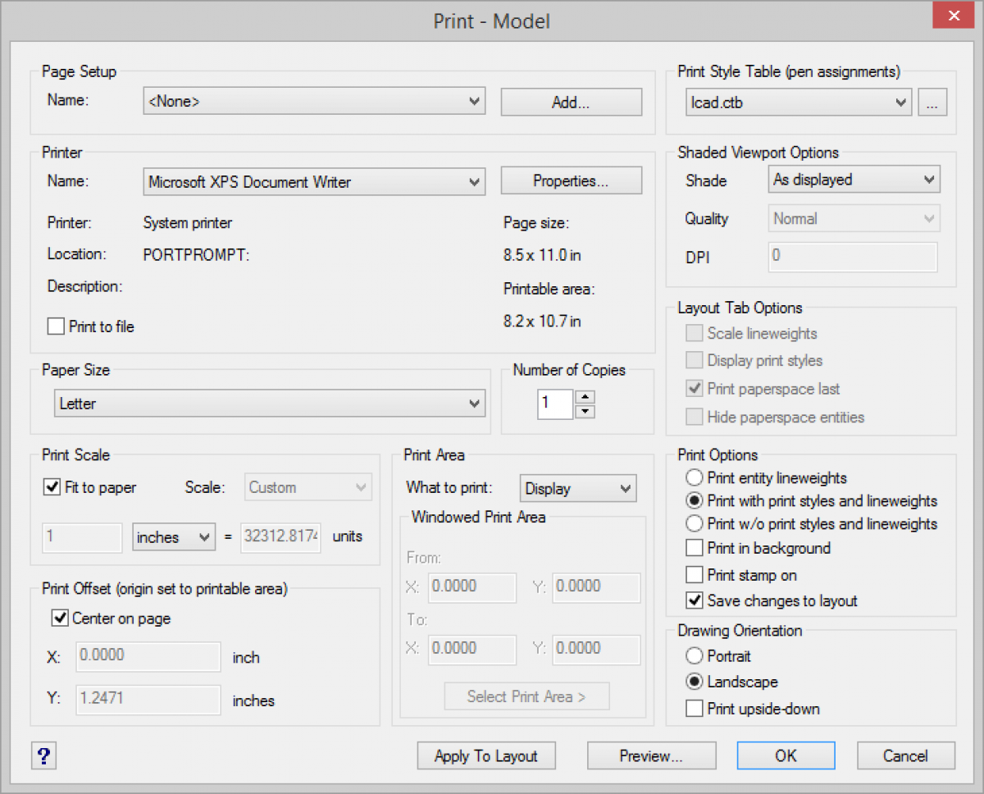Enable the Print to file option
The height and width of the screenshot is (794, 984).
click(55, 326)
